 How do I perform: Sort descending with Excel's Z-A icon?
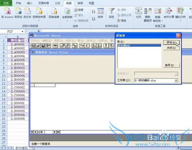tap(94, 19)
